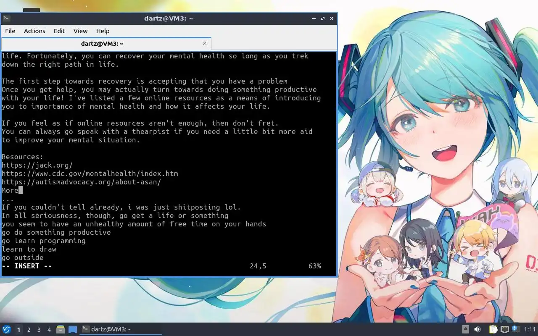538x336 pixels.
Task: Open the View menu
Action: point(81,31)
